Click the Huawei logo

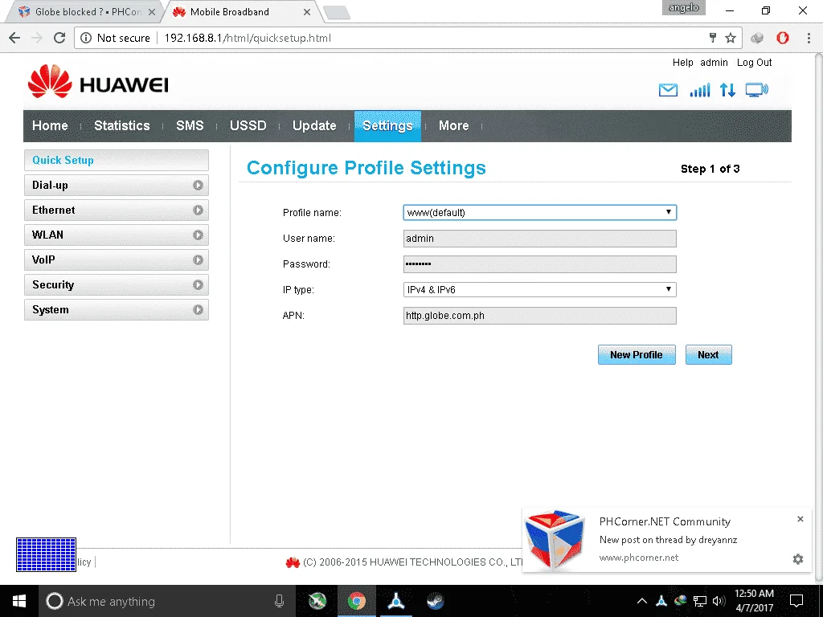tap(98, 82)
